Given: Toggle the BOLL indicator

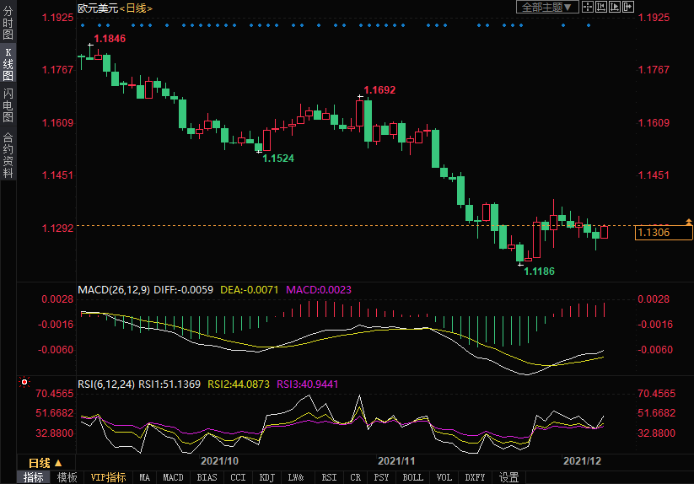Looking at the screenshot, I should (413, 477).
